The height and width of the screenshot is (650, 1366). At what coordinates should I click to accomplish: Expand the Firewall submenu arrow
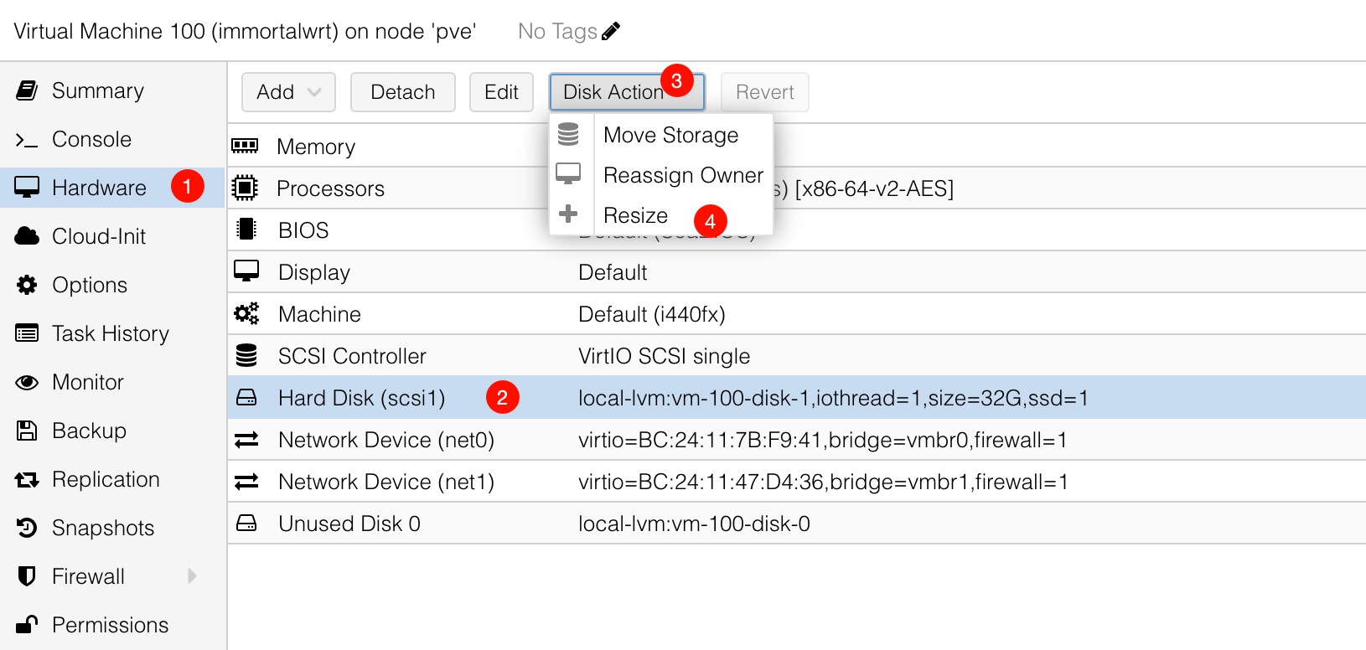click(x=192, y=576)
